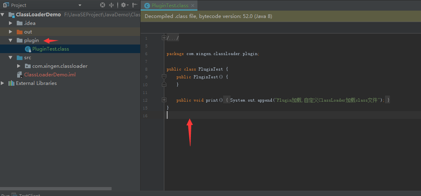Screen dimensions: 421x196
Task: Click the iml file icon
Action: click(19, 75)
